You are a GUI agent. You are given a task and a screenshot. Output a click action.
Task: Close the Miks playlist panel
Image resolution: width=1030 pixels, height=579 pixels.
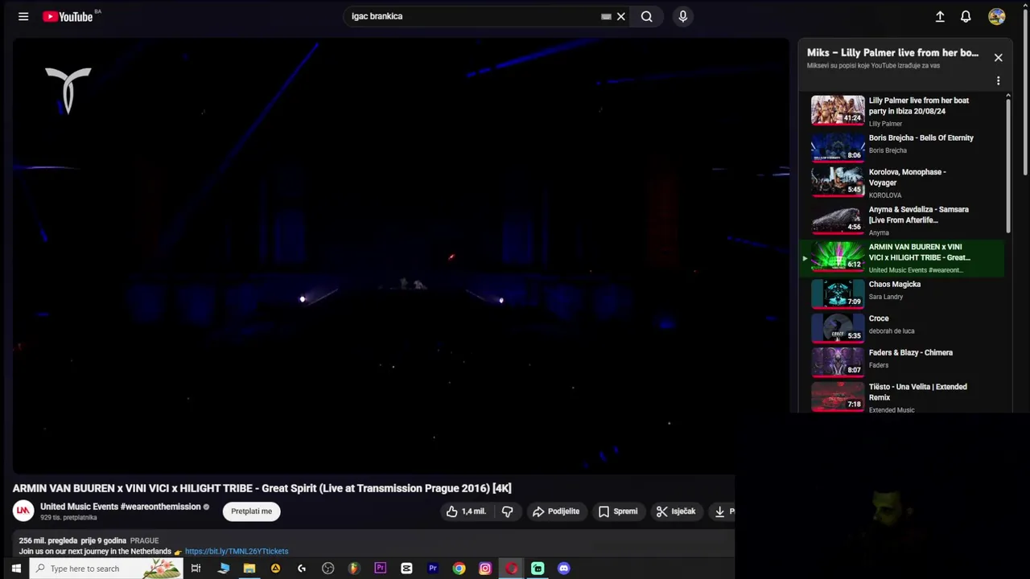tap(998, 58)
